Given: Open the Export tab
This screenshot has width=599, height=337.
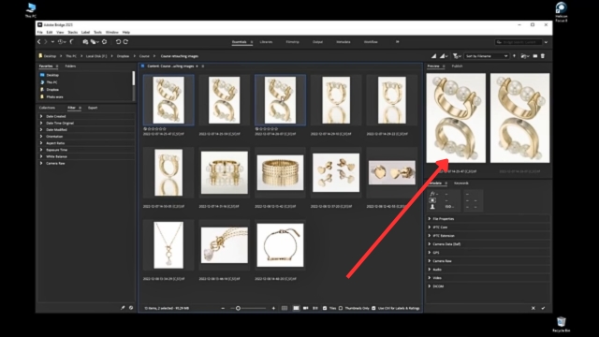Looking at the screenshot, I should pyautogui.click(x=93, y=108).
